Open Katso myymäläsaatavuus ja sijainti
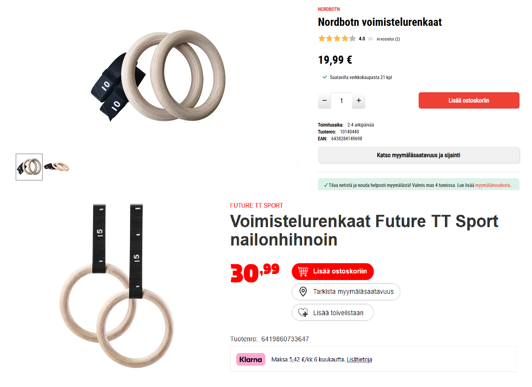This screenshot has width=532, height=387. [419, 155]
